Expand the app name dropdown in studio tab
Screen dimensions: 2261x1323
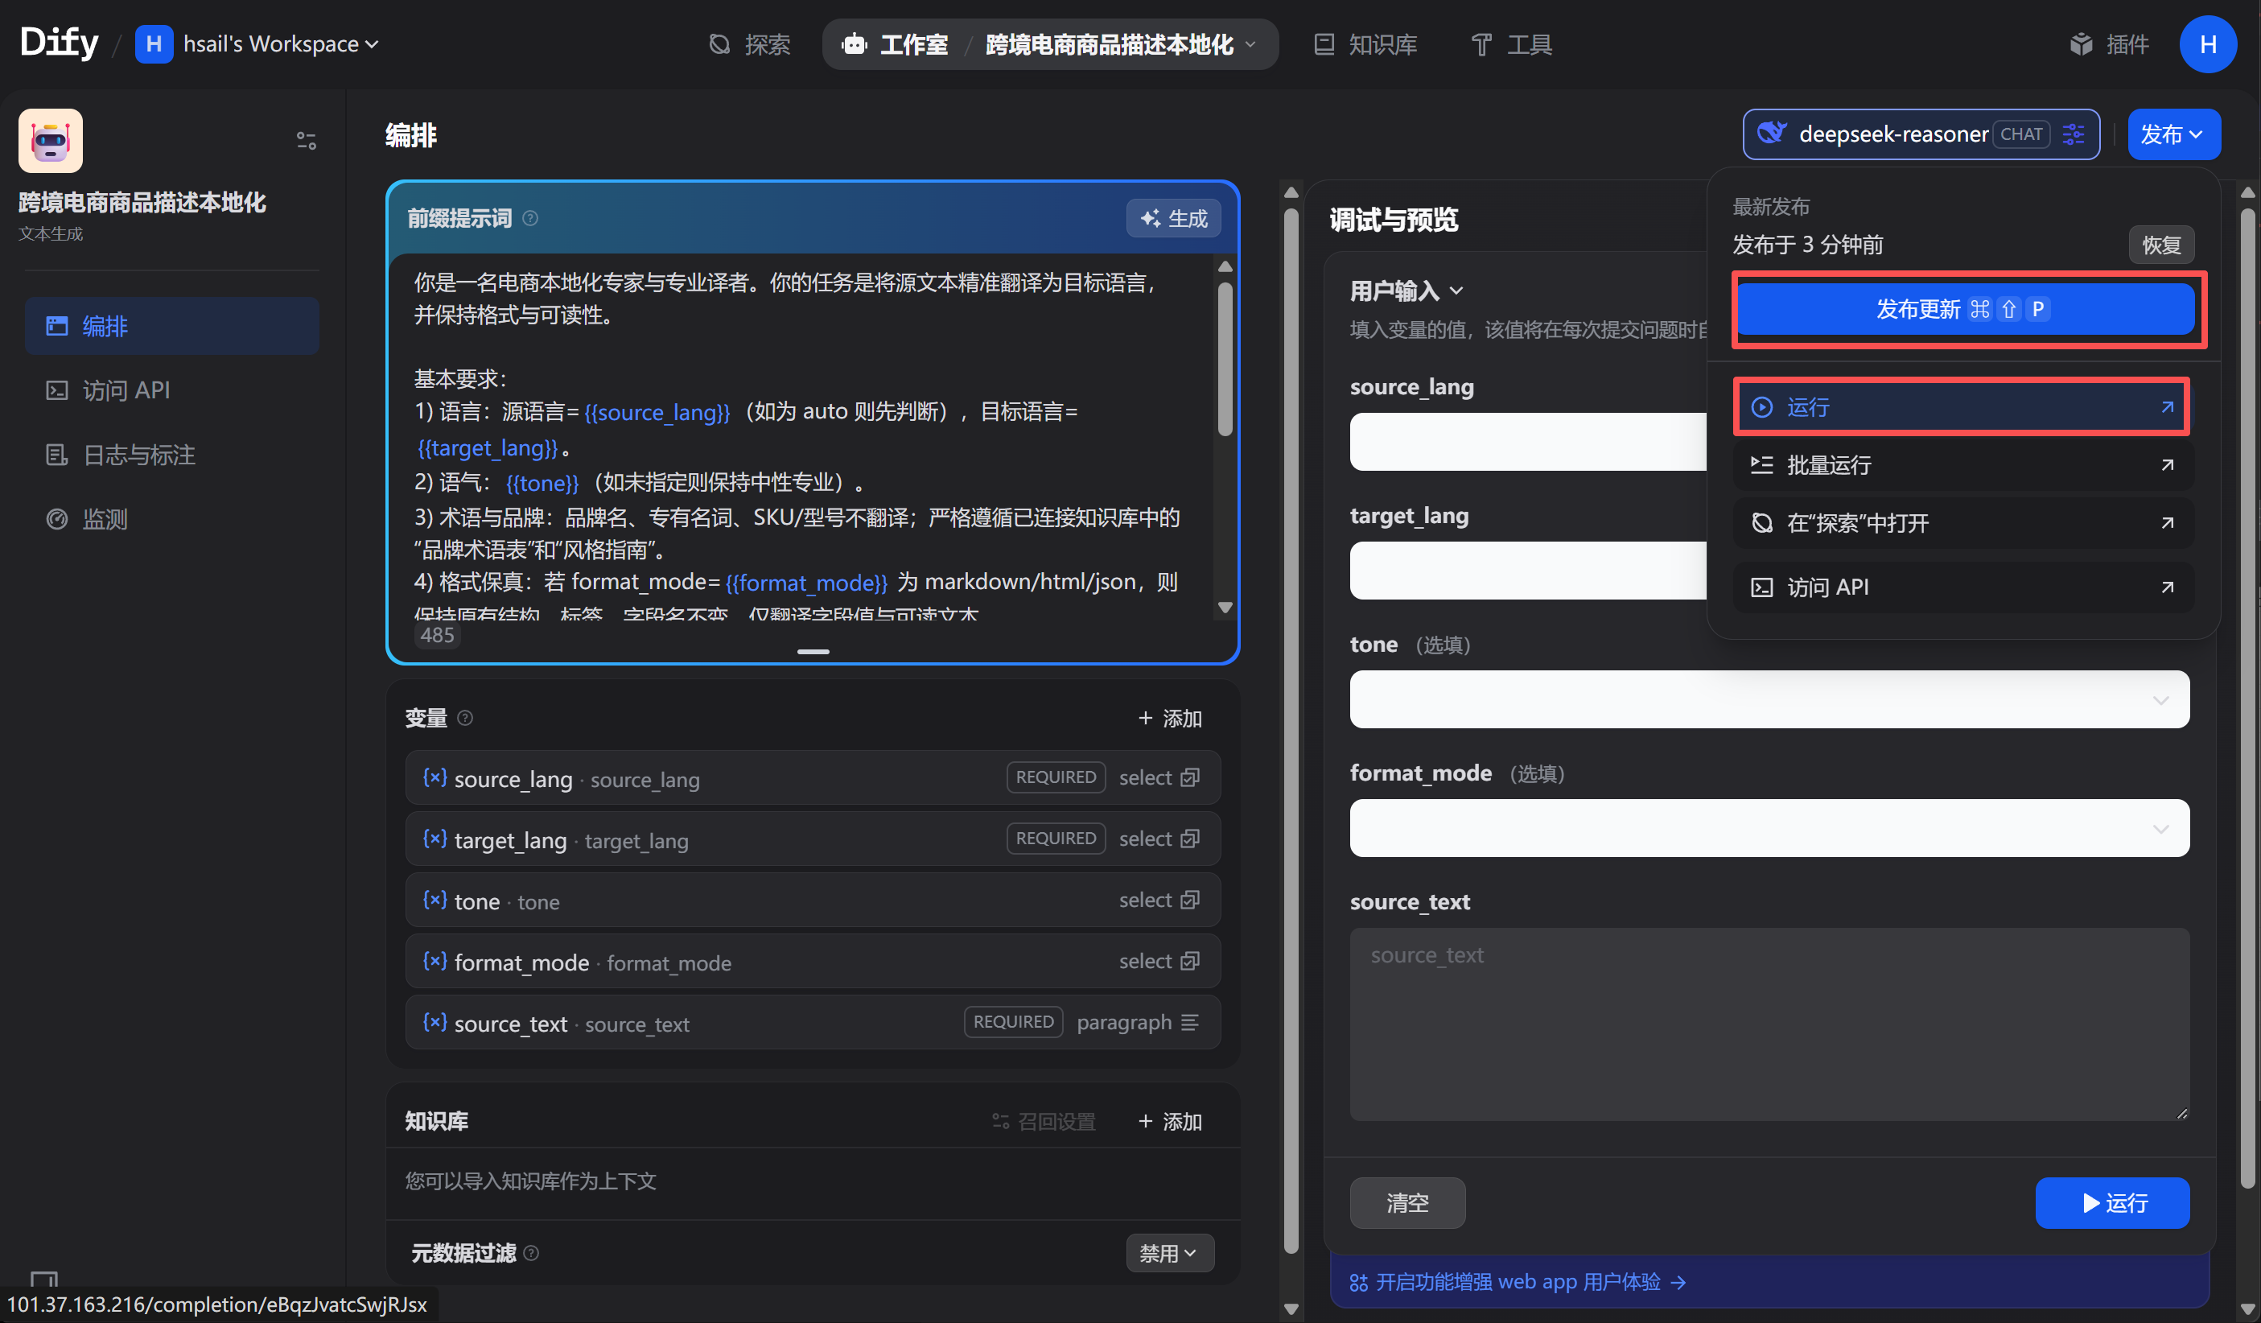1250,44
